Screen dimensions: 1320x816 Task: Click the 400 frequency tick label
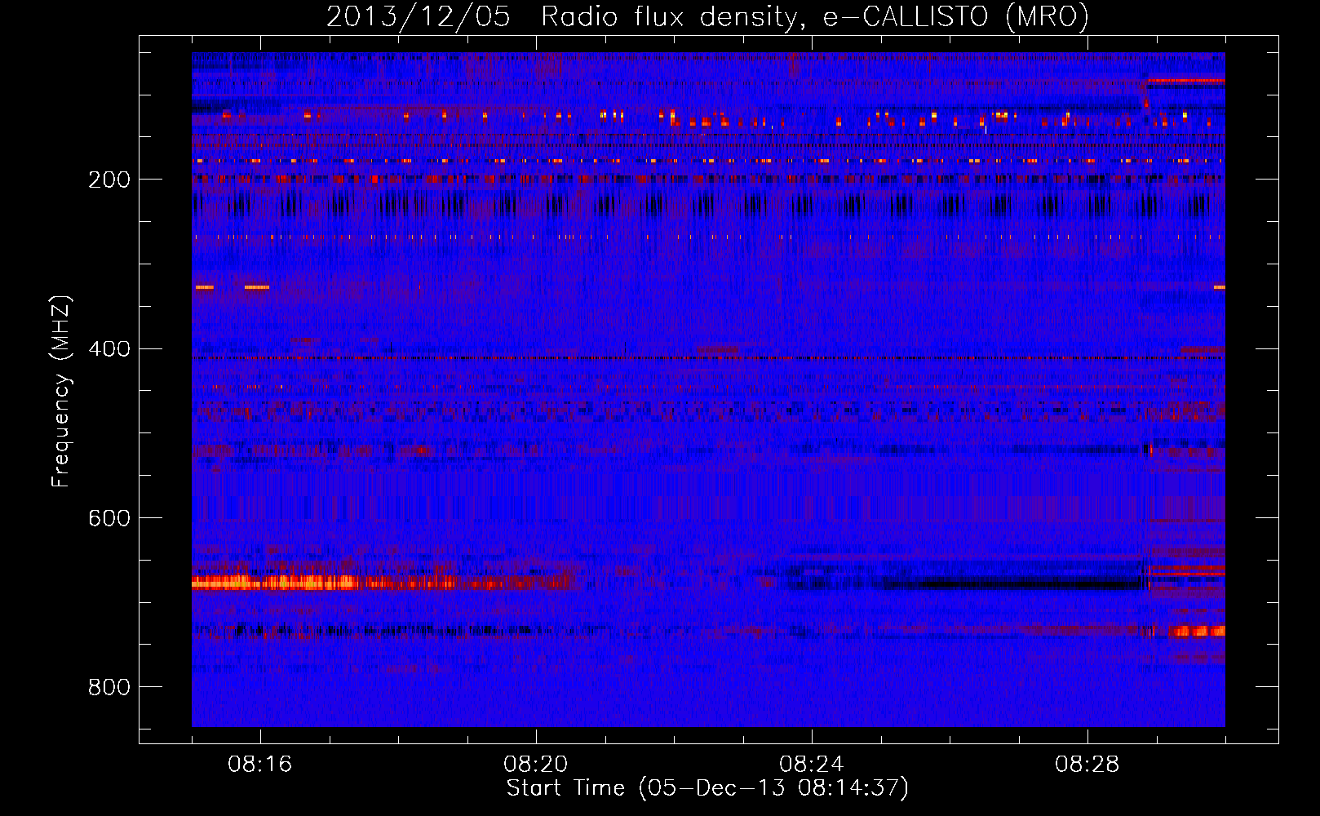click(x=109, y=349)
